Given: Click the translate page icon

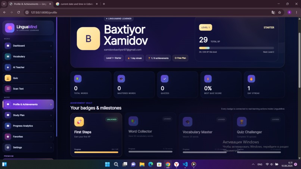Looking at the screenshot, I should click(273, 12).
